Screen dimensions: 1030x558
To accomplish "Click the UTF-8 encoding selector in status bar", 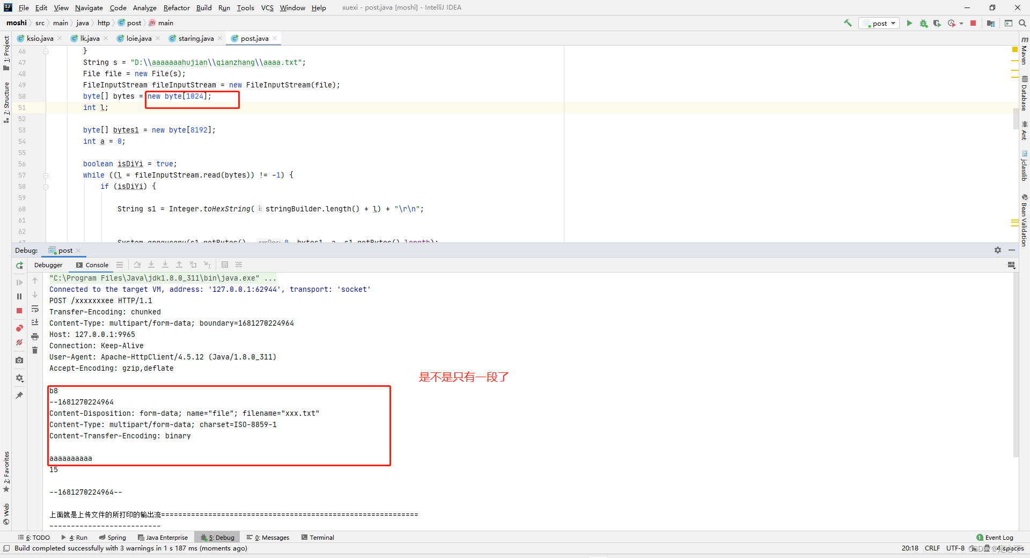I will click(x=955, y=548).
